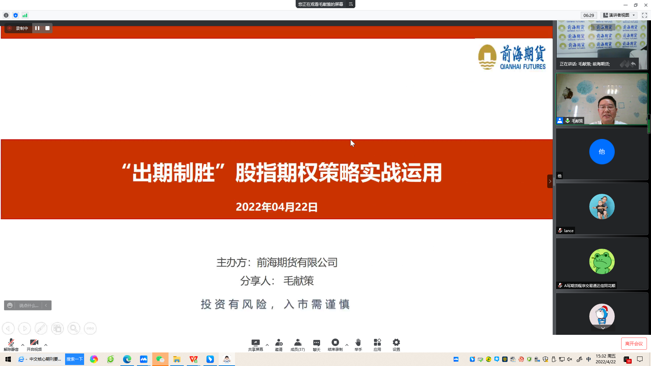Image resolution: width=651 pixels, height=366 pixels.
Task: Show all slides grid icon
Action: (57, 328)
